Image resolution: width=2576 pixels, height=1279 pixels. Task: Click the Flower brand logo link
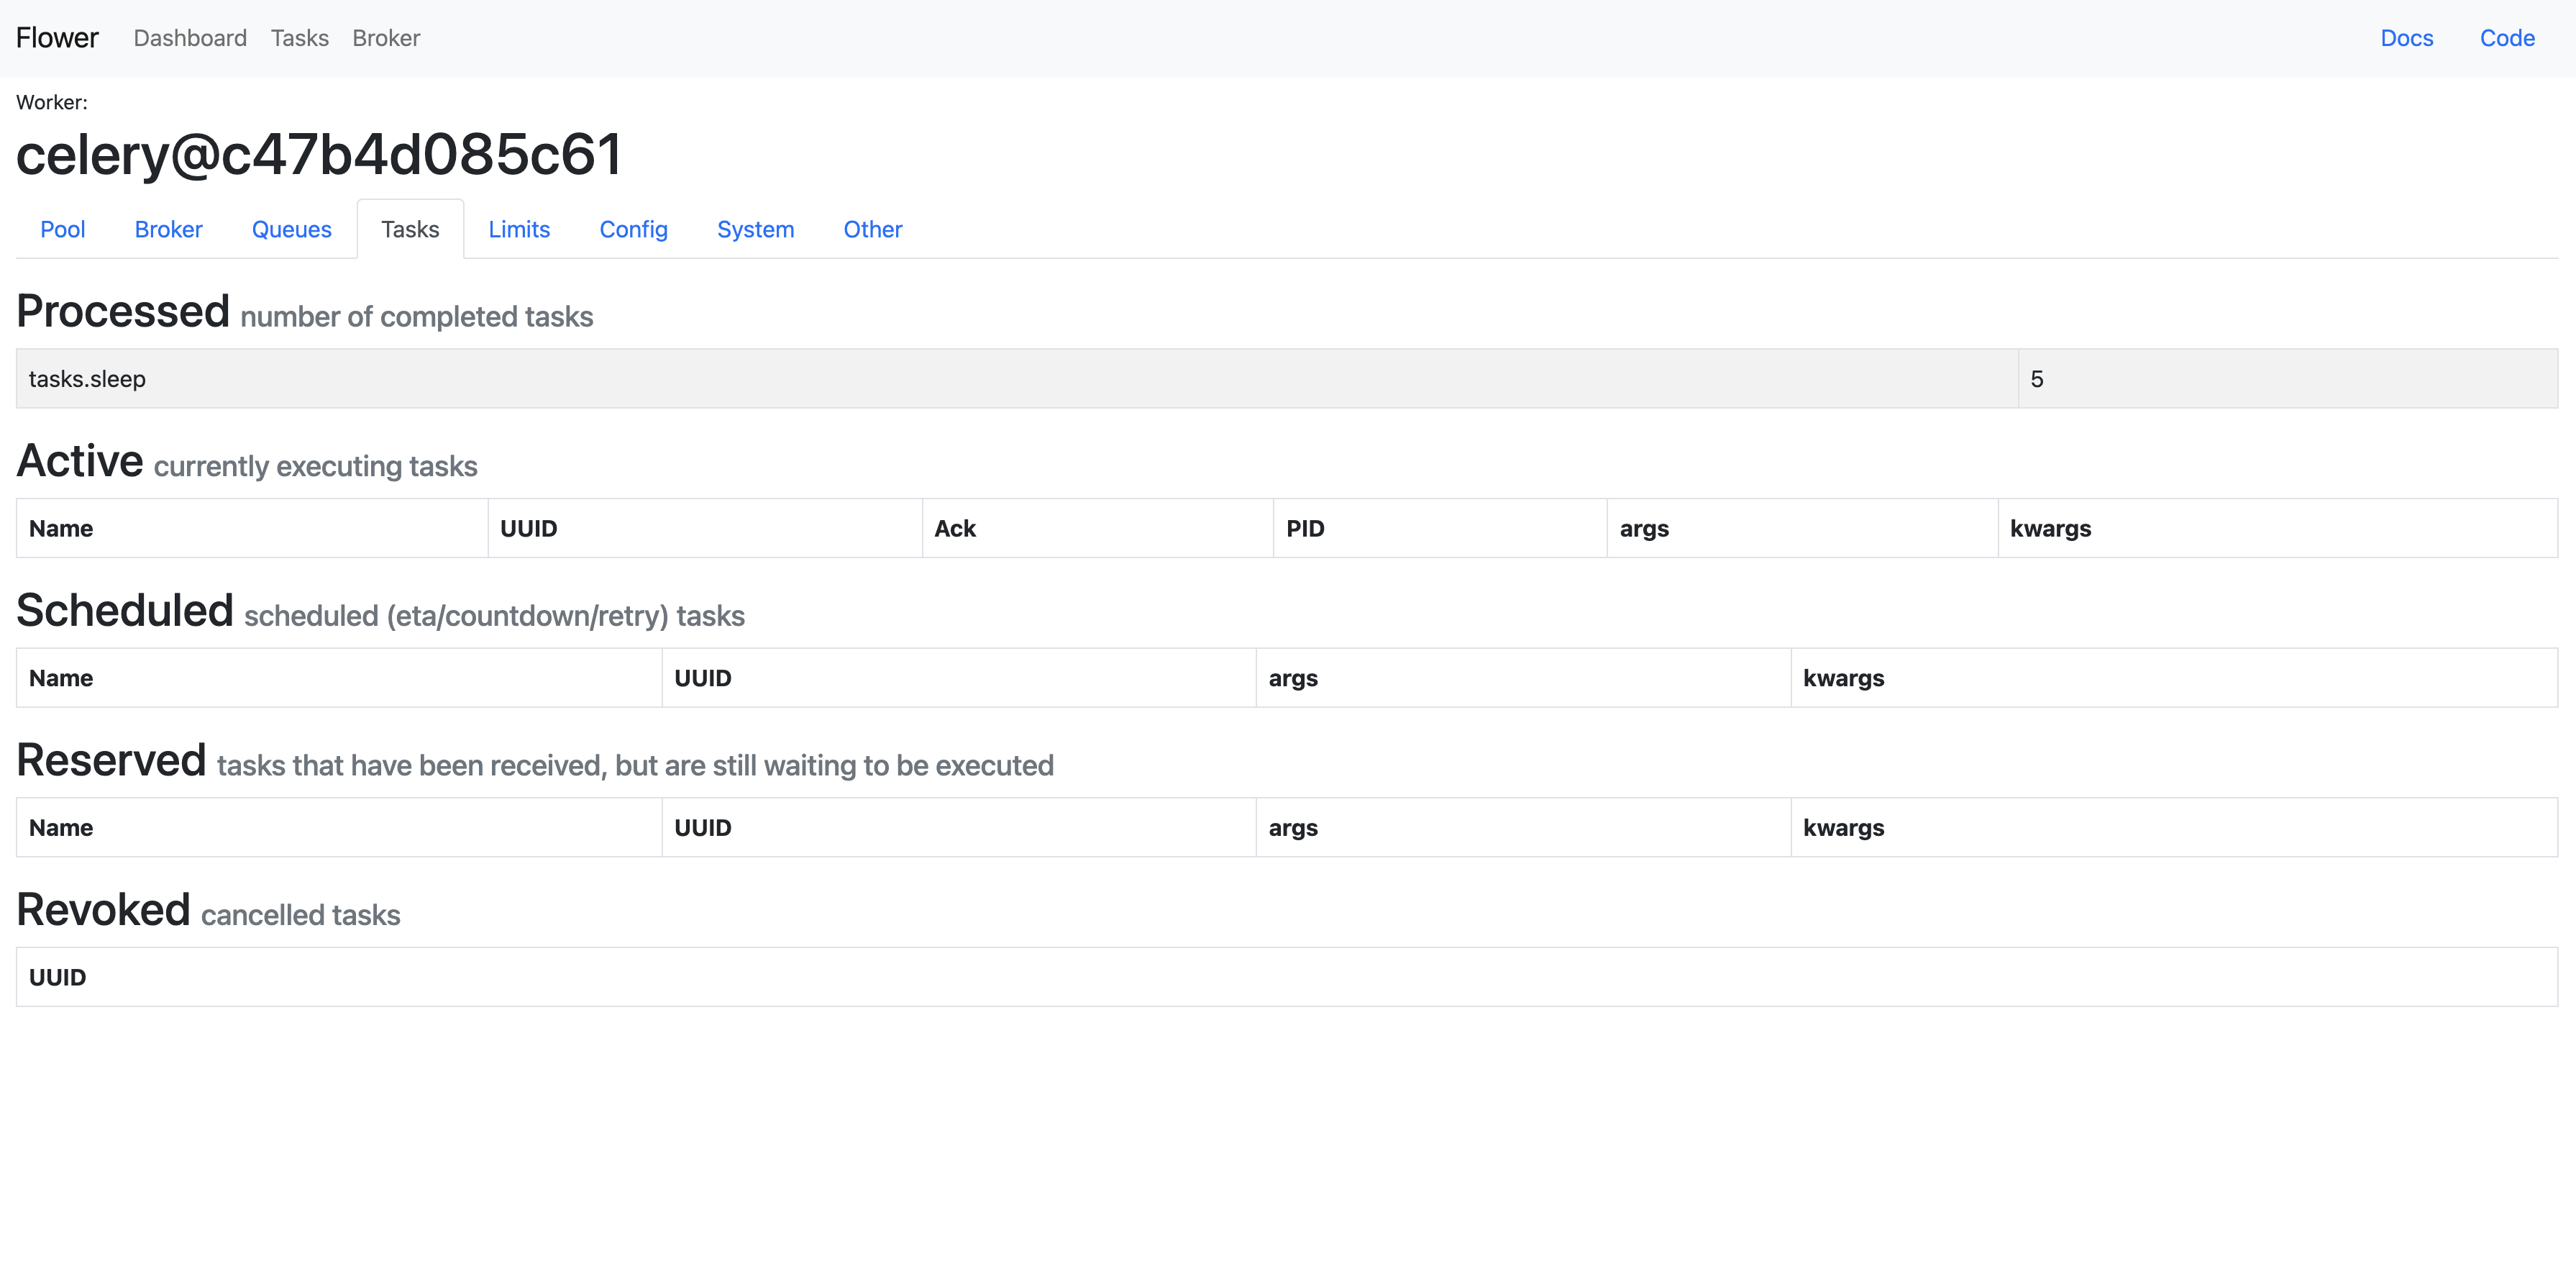[x=57, y=38]
